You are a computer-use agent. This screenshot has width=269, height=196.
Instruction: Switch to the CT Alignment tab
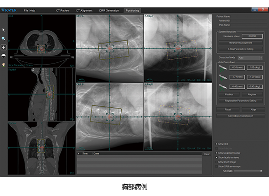pos(84,10)
